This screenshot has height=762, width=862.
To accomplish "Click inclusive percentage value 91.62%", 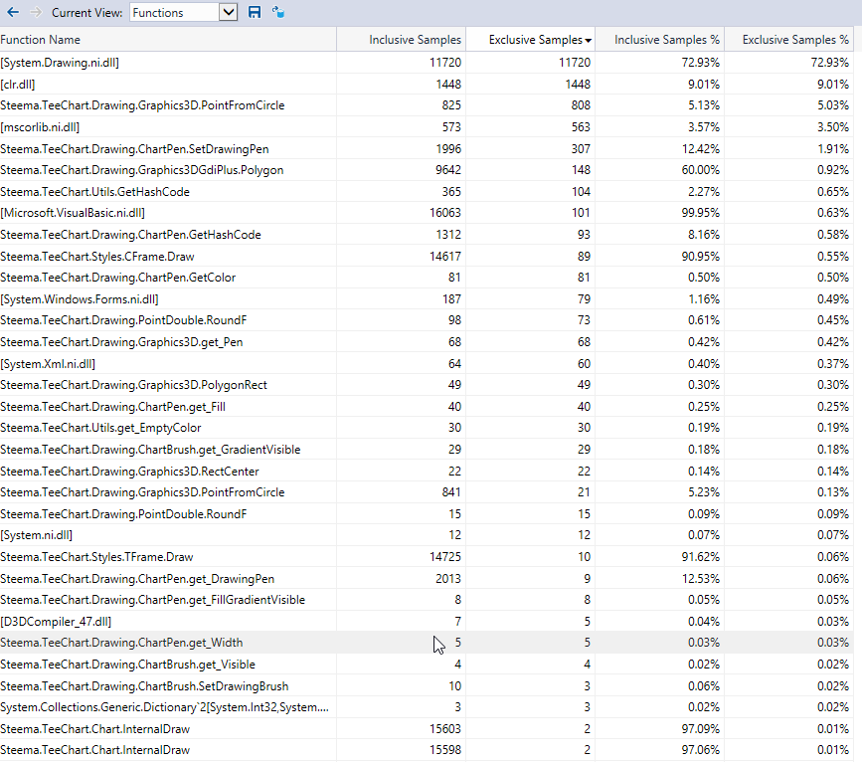I will 700,557.
